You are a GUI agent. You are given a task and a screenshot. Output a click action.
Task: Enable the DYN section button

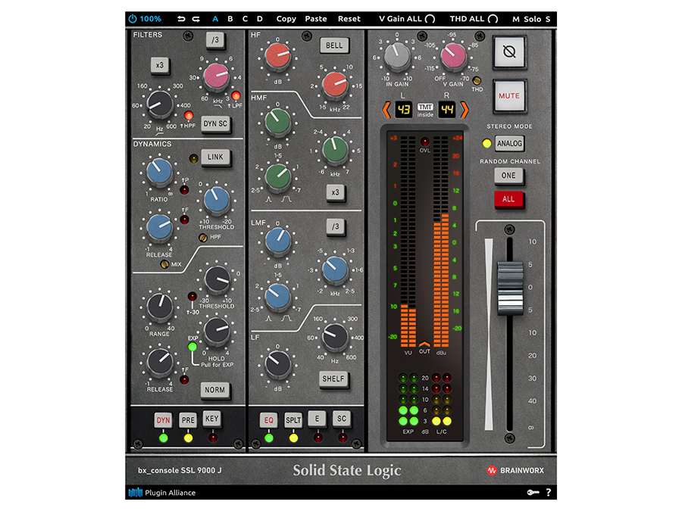click(163, 420)
